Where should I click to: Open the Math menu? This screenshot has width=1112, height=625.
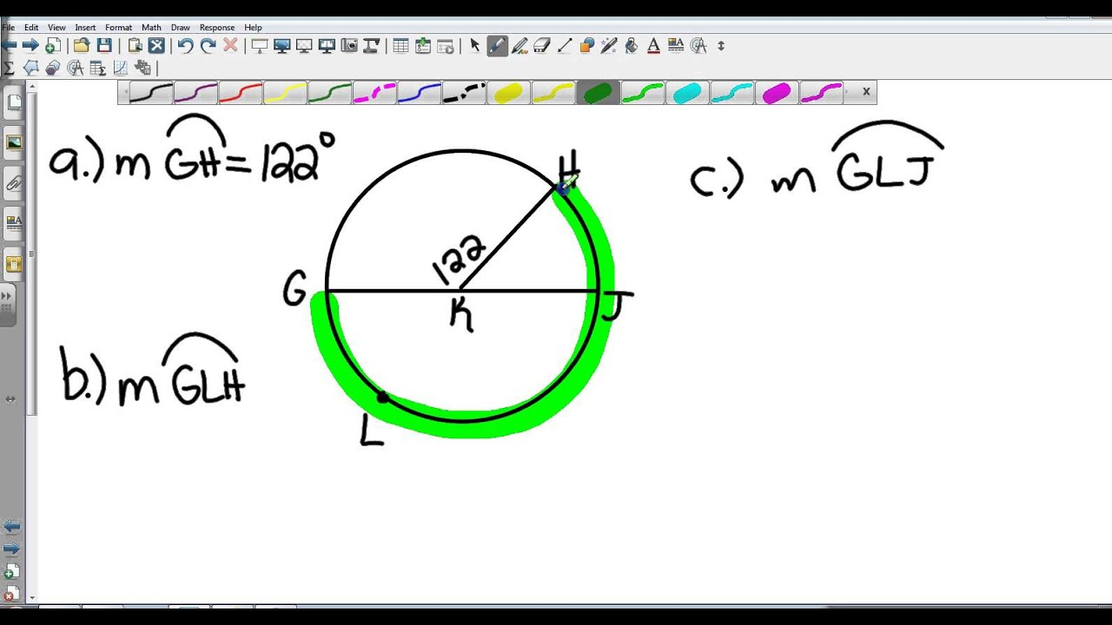click(x=151, y=28)
